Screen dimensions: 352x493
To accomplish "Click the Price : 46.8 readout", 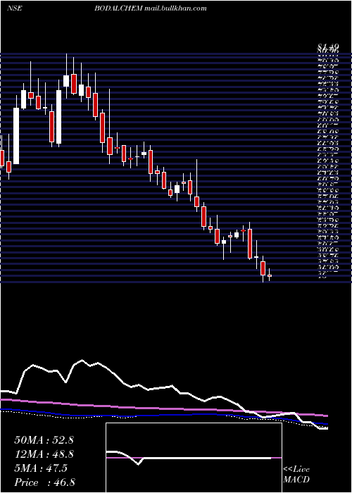I will [x=44, y=482].
